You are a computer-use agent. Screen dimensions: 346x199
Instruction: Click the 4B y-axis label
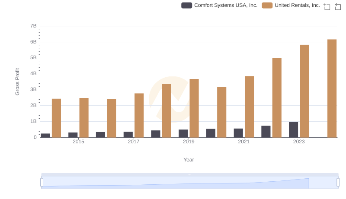click(33, 73)
